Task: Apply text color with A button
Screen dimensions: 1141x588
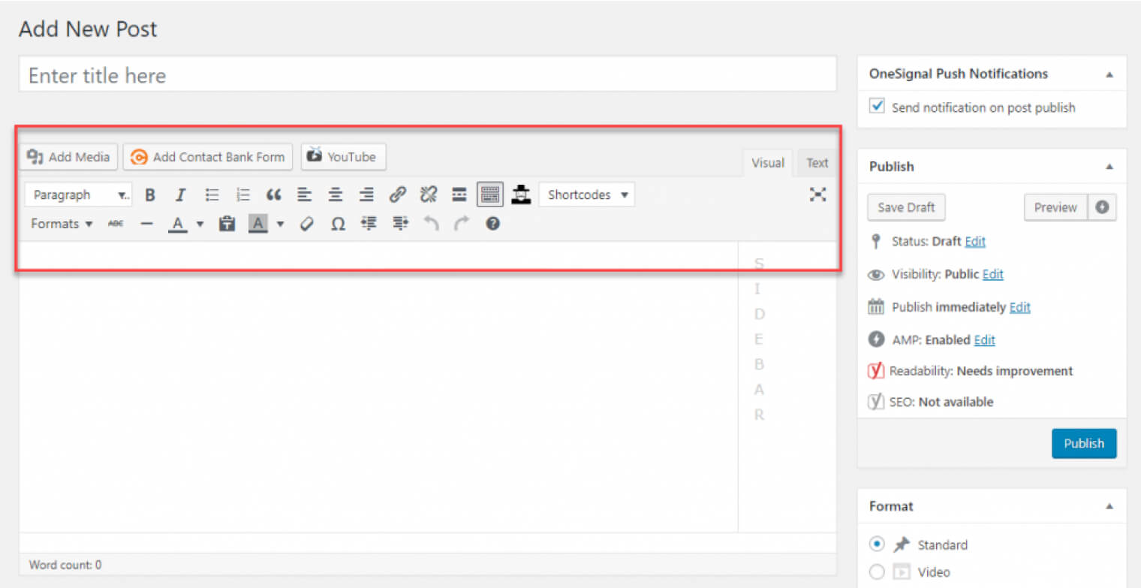Action: point(177,224)
